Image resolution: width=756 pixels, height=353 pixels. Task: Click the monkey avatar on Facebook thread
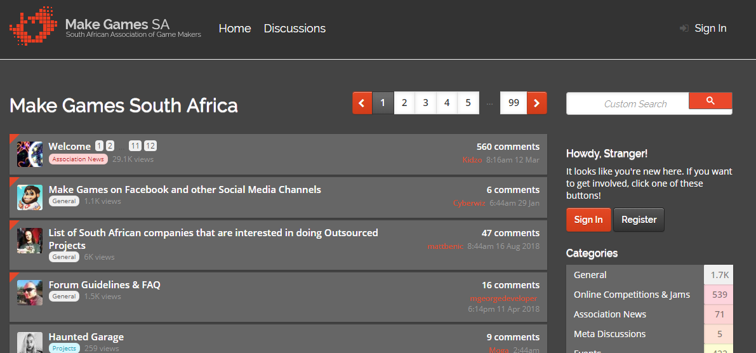pyautogui.click(x=29, y=197)
